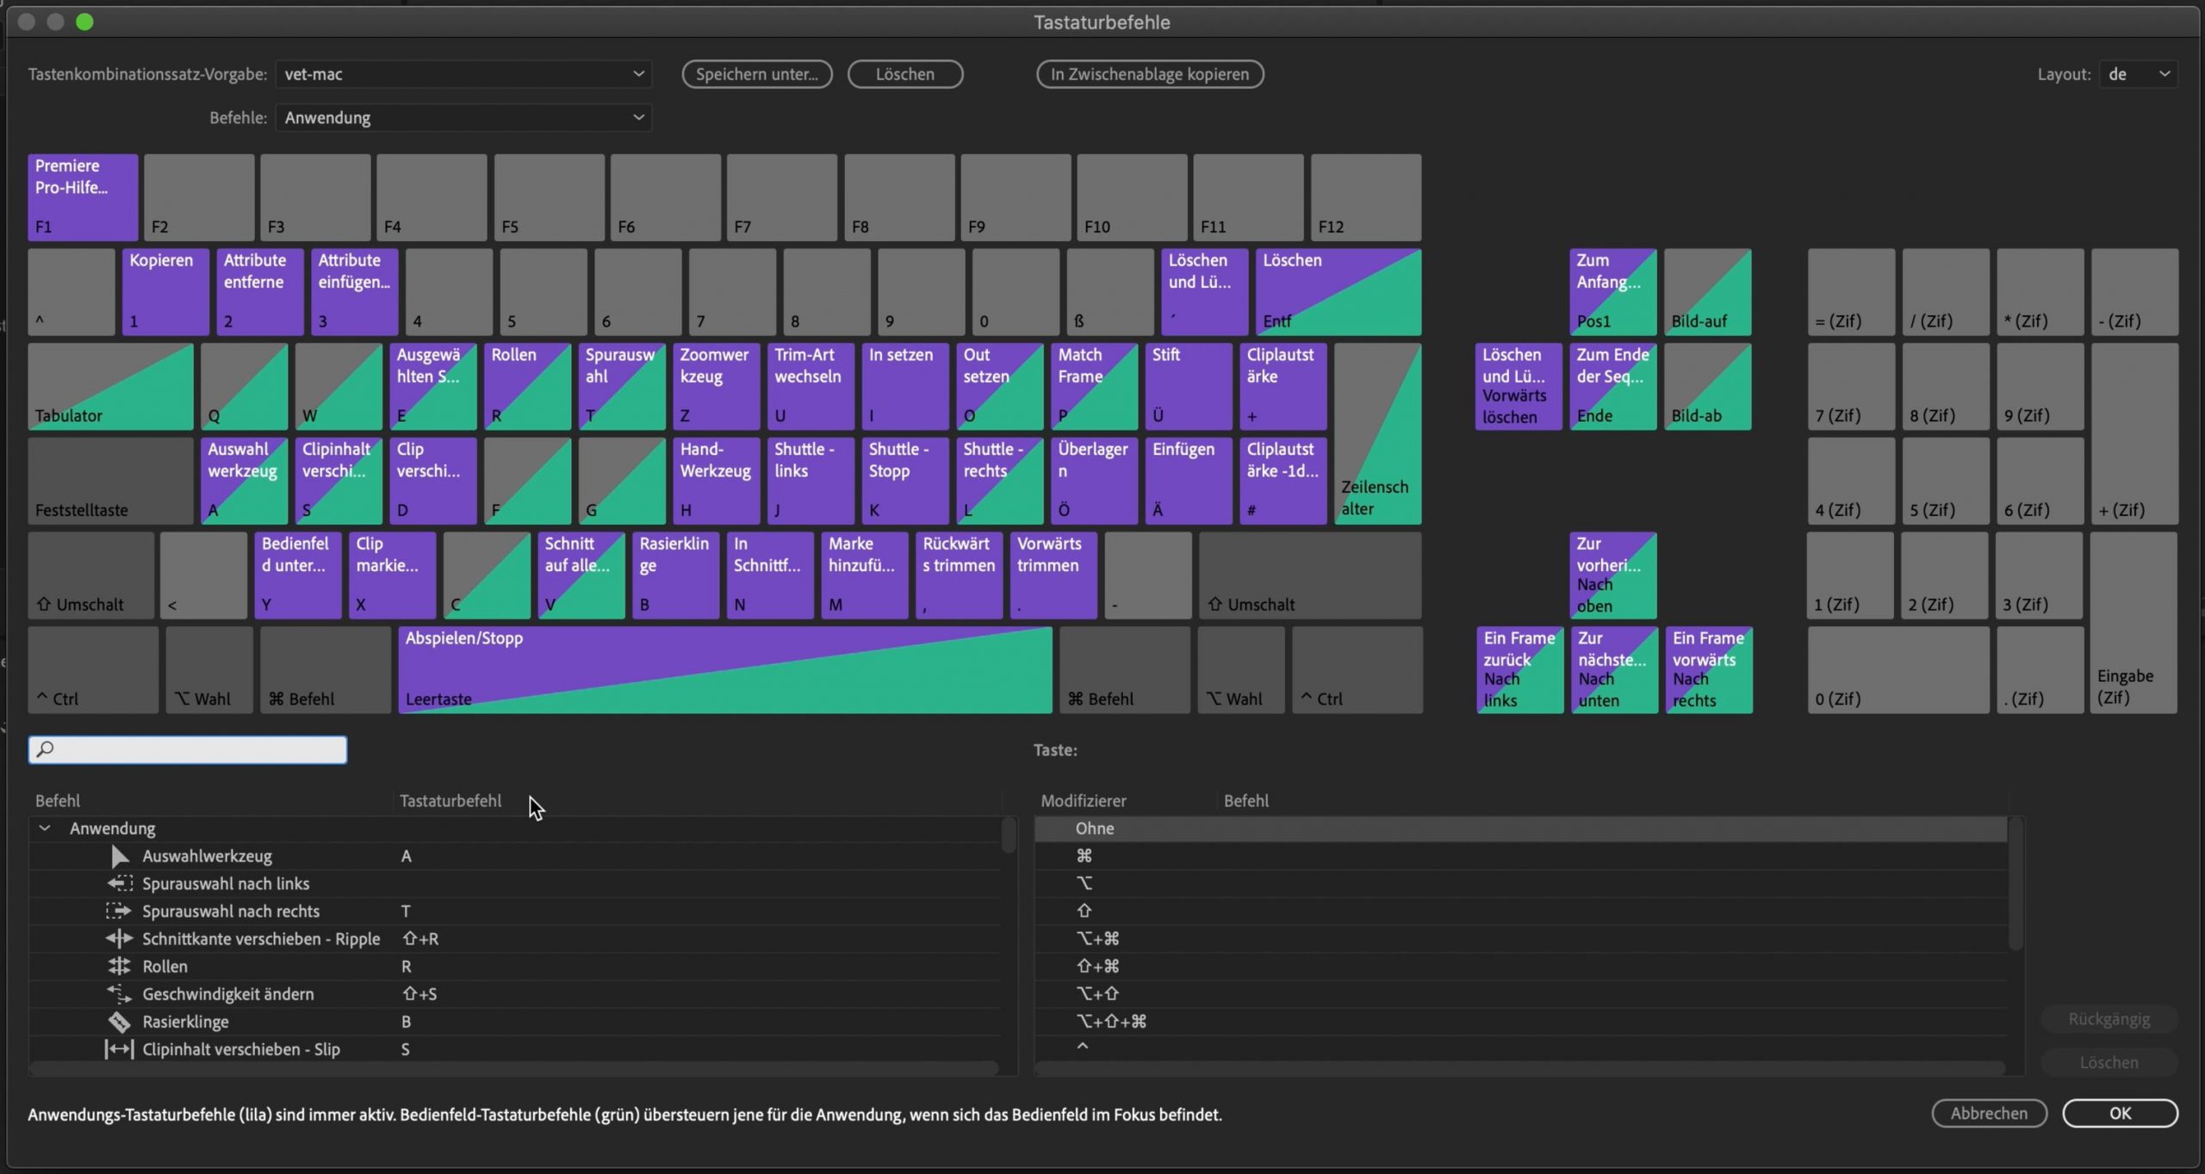Click In Zwischenablage kopieren button
Screen dimensions: 2205x1174
tap(1149, 74)
